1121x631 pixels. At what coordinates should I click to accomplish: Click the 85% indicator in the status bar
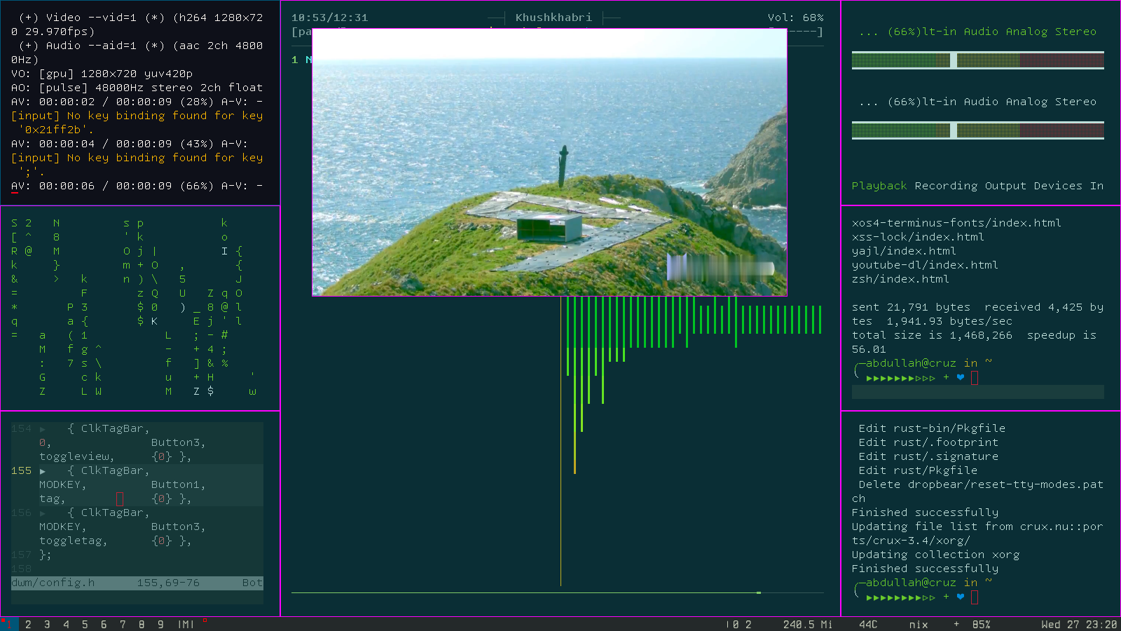[x=981, y=624]
